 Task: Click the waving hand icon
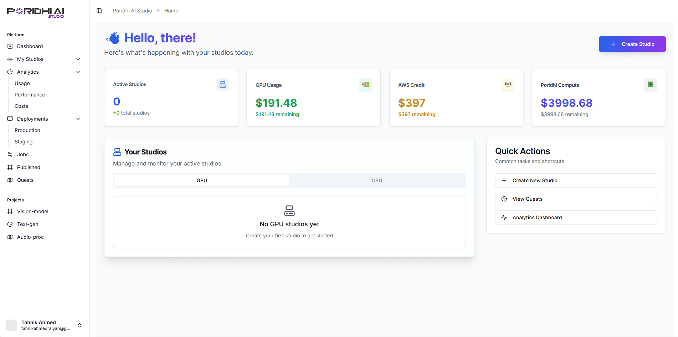pyautogui.click(x=113, y=38)
